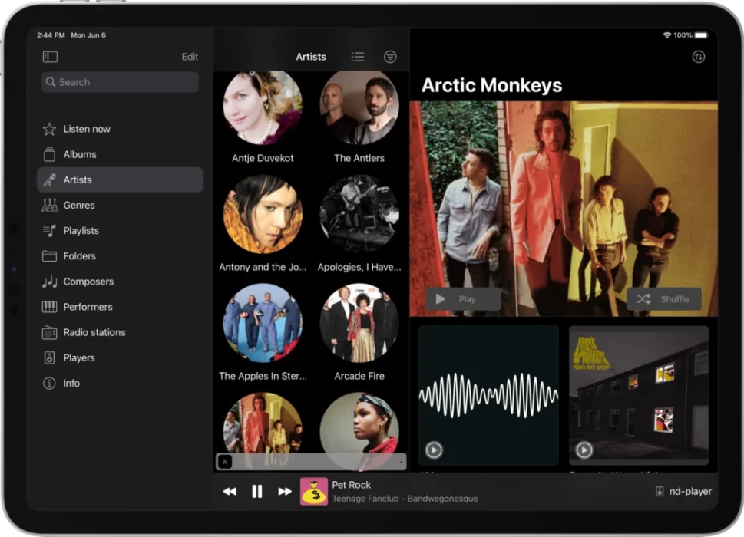Skip to the previous track
The height and width of the screenshot is (537, 744).
pyautogui.click(x=230, y=492)
